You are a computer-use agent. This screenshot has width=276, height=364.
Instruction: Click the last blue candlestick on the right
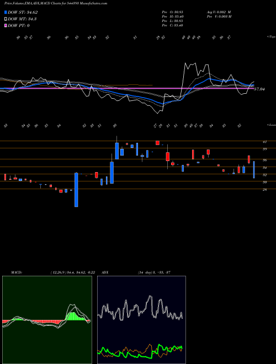coord(254,170)
